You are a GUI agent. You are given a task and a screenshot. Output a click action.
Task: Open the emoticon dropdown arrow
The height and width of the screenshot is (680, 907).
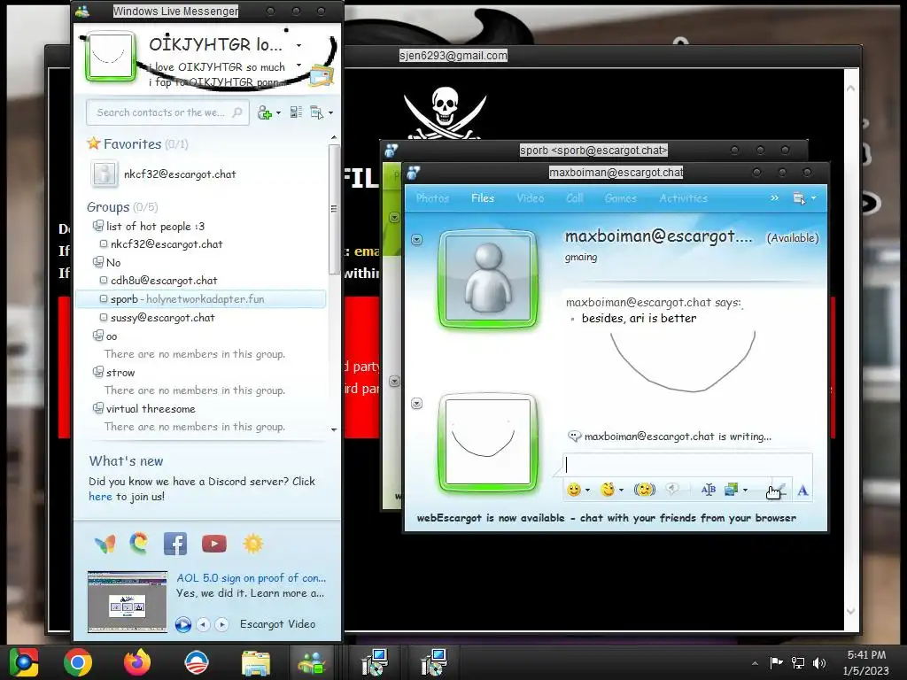(588, 490)
